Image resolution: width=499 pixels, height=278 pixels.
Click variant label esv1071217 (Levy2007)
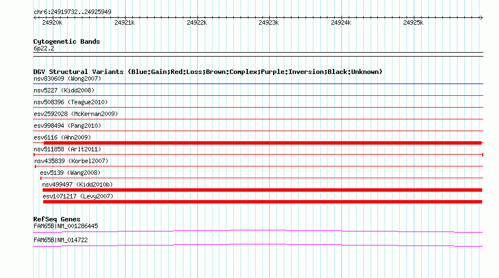tap(78, 196)
